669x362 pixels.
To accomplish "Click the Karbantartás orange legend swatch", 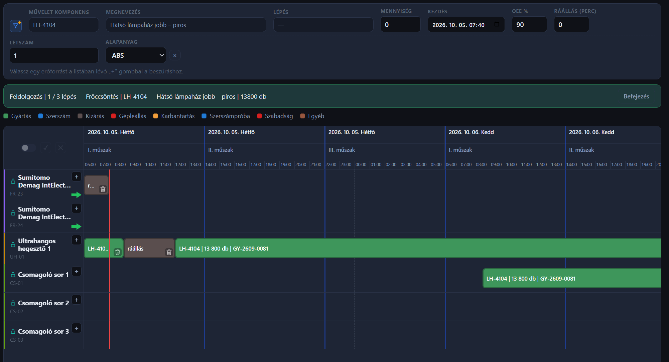I will point(155,116).
